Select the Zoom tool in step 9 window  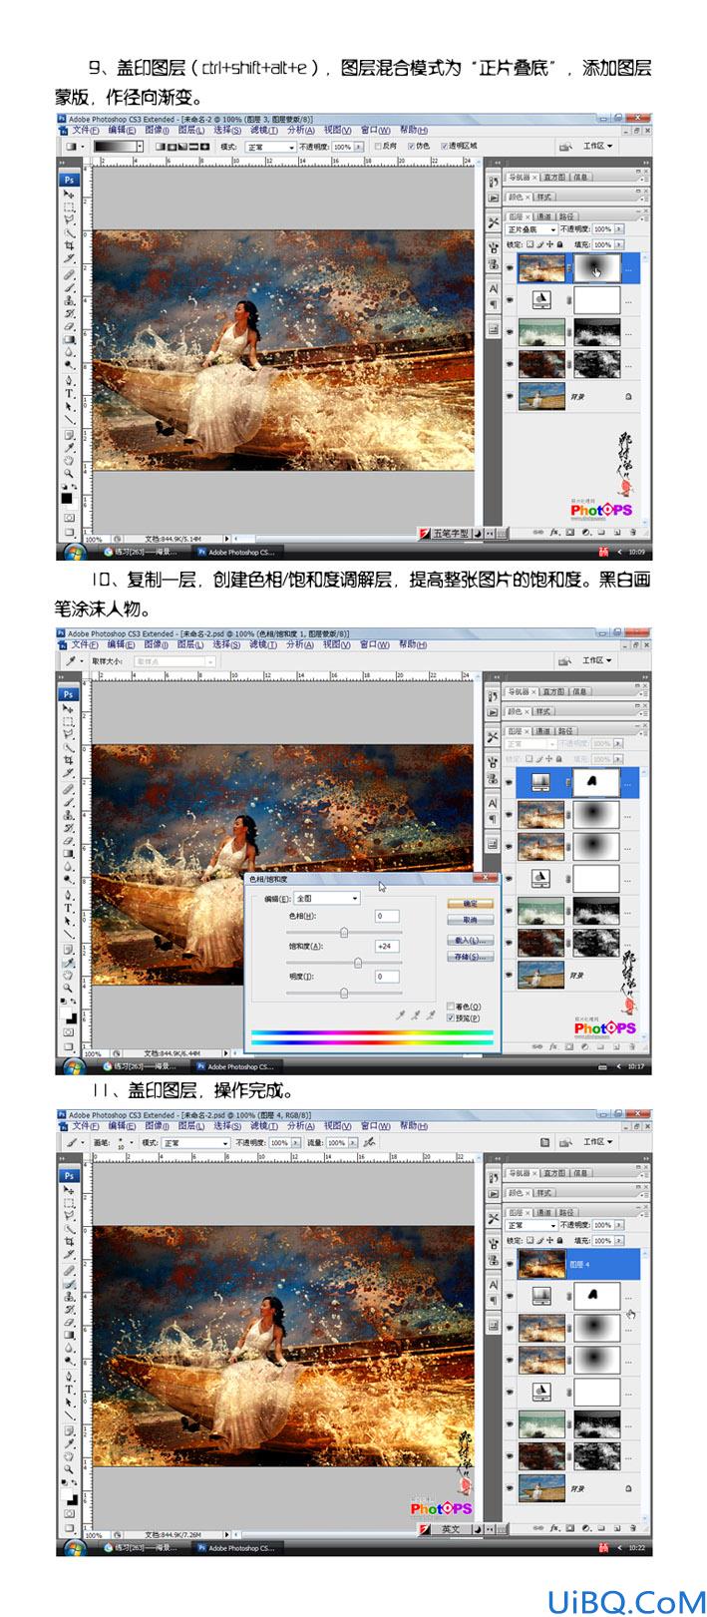point(68,473)
